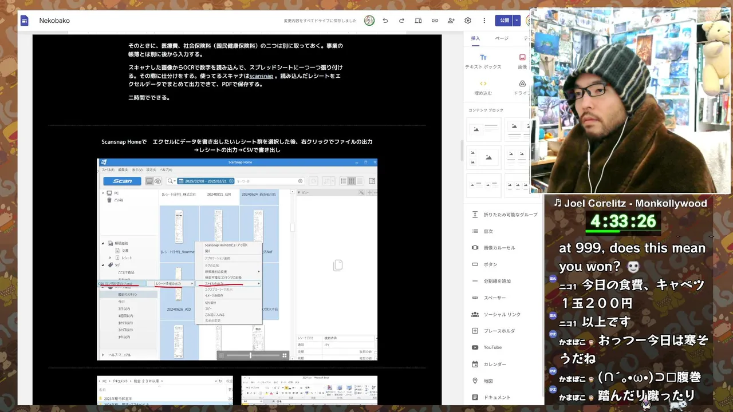Copy the published site link
The height and width of the screenshot is (412, 733).
tap(435, 21)
